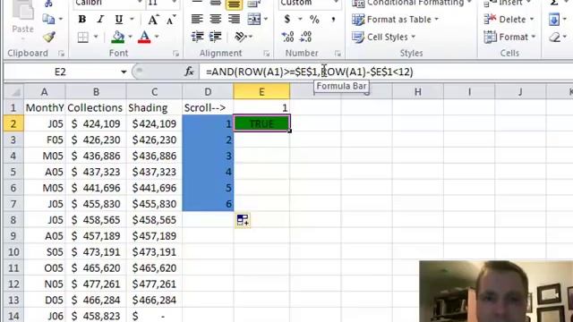
Task: Select row 8 header
Action: (13, 220)
